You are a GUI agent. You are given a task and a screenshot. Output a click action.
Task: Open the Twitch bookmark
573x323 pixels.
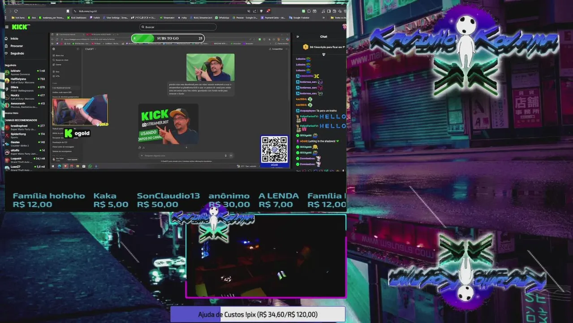click(95, 17)
